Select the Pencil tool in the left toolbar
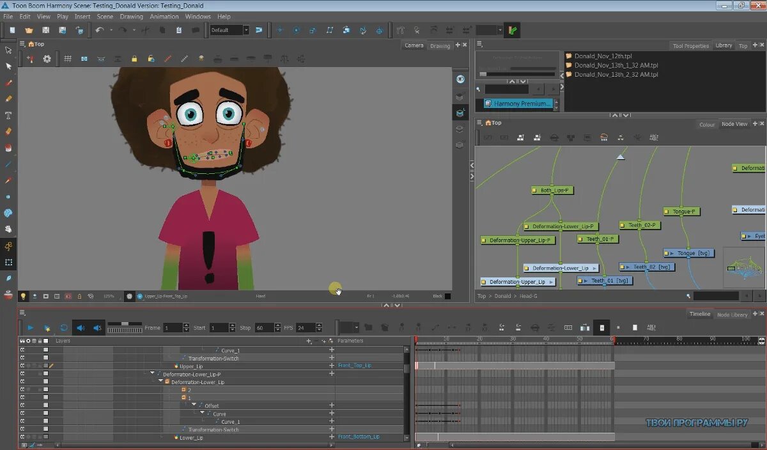This screenshot has height=450, width=767. click(8, 98)
